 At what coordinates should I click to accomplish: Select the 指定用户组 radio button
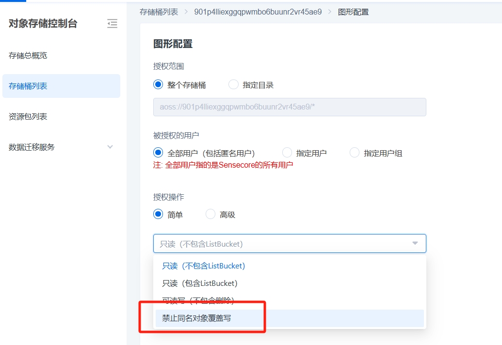(x=355, y=153)
